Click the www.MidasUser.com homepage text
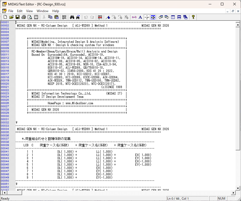This screenshot has height=201, width=241. 79,103
